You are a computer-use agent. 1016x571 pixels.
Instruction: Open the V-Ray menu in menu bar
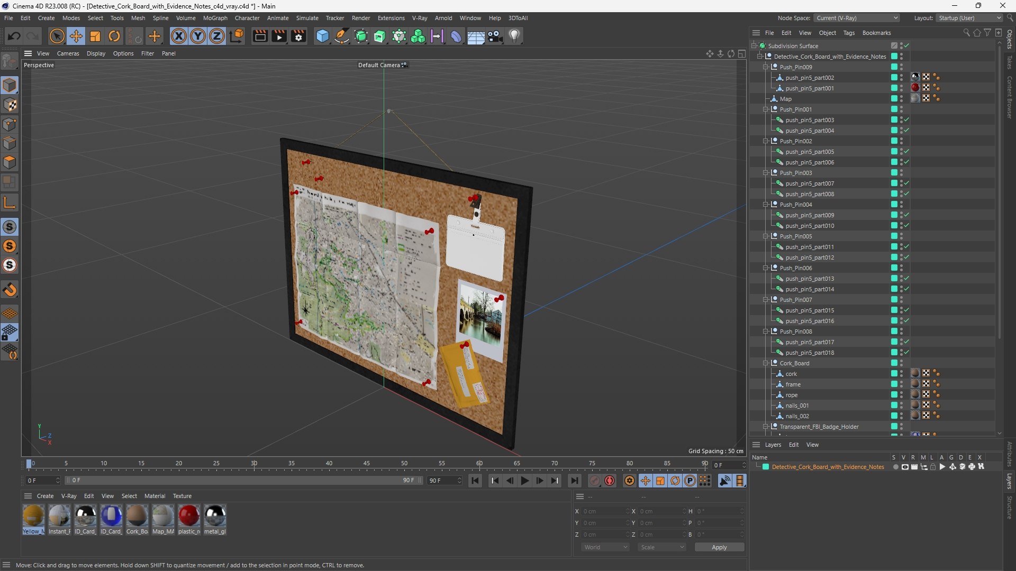419,18
